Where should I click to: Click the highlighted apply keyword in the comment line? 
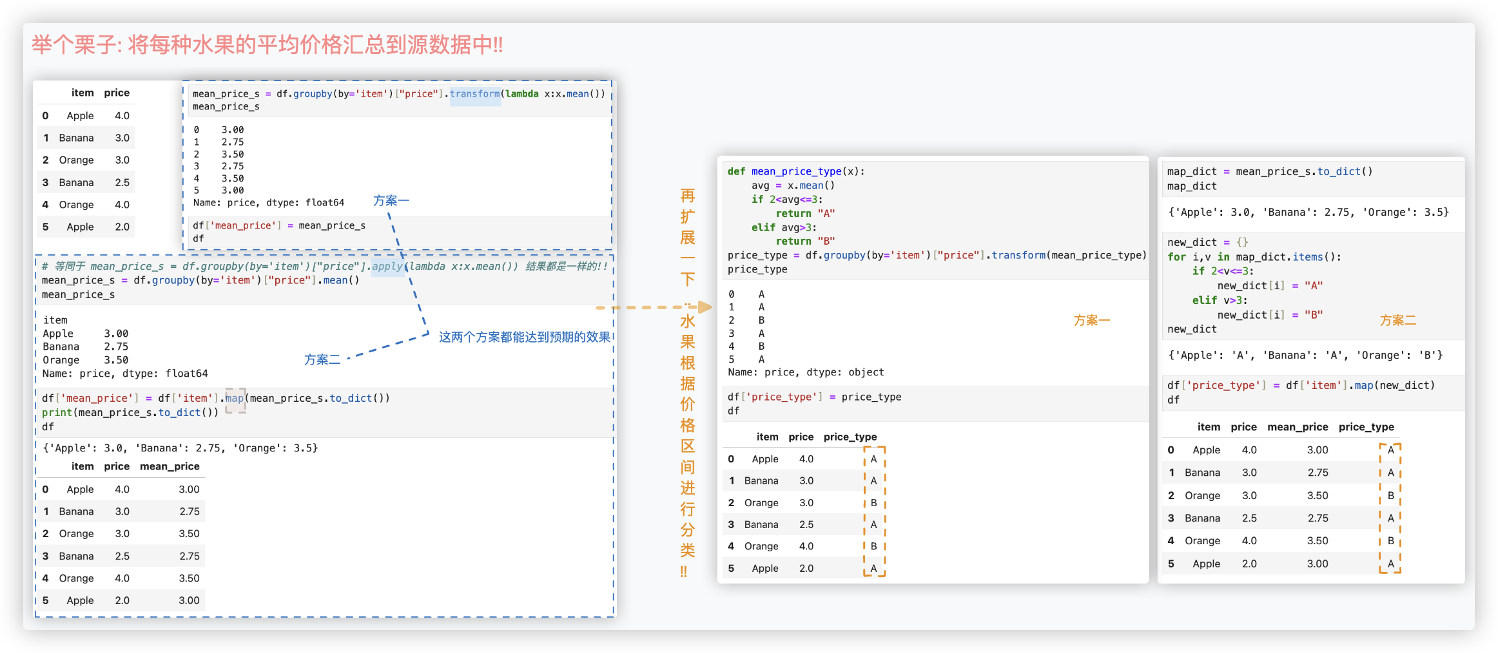click(x=387, y=267)
